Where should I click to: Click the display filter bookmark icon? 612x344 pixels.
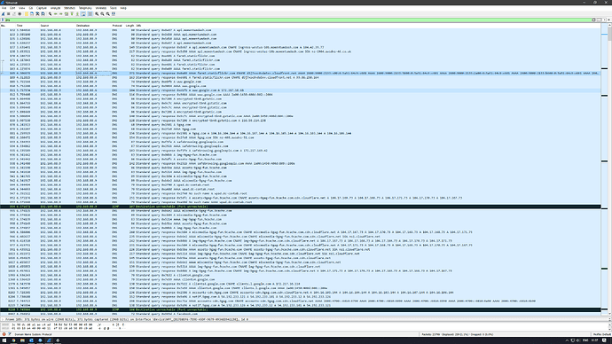3,20
